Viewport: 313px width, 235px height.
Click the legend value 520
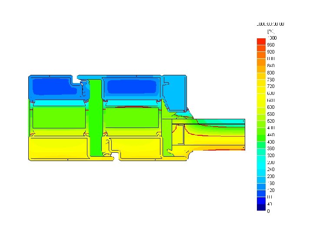(271, 121)
